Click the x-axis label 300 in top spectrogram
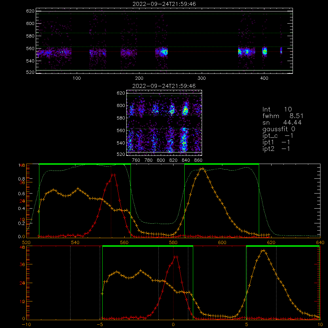 click(x=202, y=78)
